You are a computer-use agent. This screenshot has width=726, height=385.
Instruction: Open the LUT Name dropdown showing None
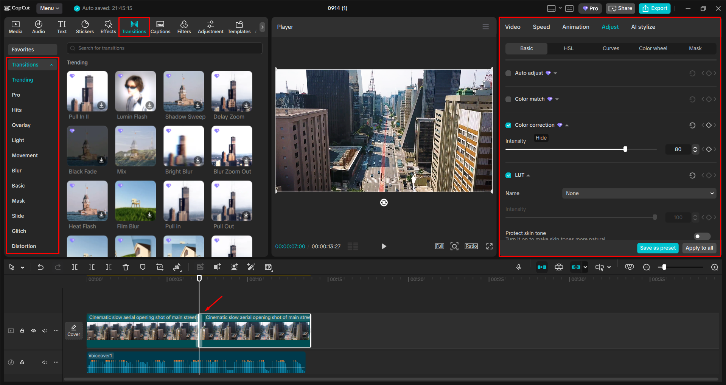pyautogui.click(x=639, y=193)
